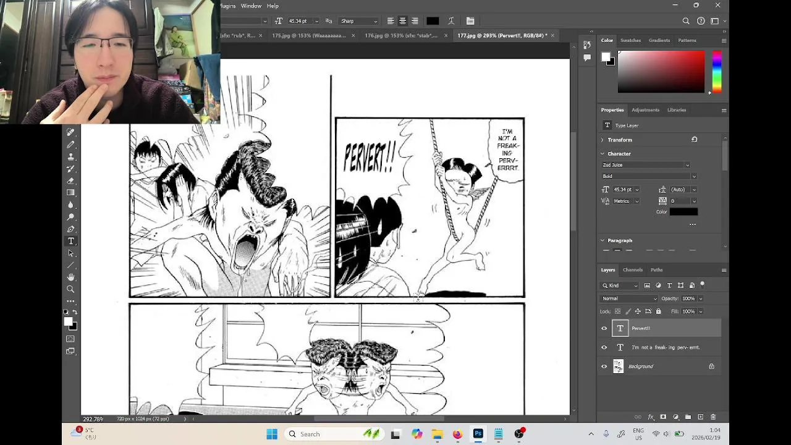The image size is (791, 445).
Task: Open the Sharp anti-aliasing dropdown
Action: pyautogui.click(x=358, y=21)
